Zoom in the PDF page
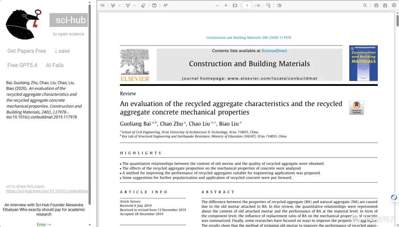 pos(226,5)
